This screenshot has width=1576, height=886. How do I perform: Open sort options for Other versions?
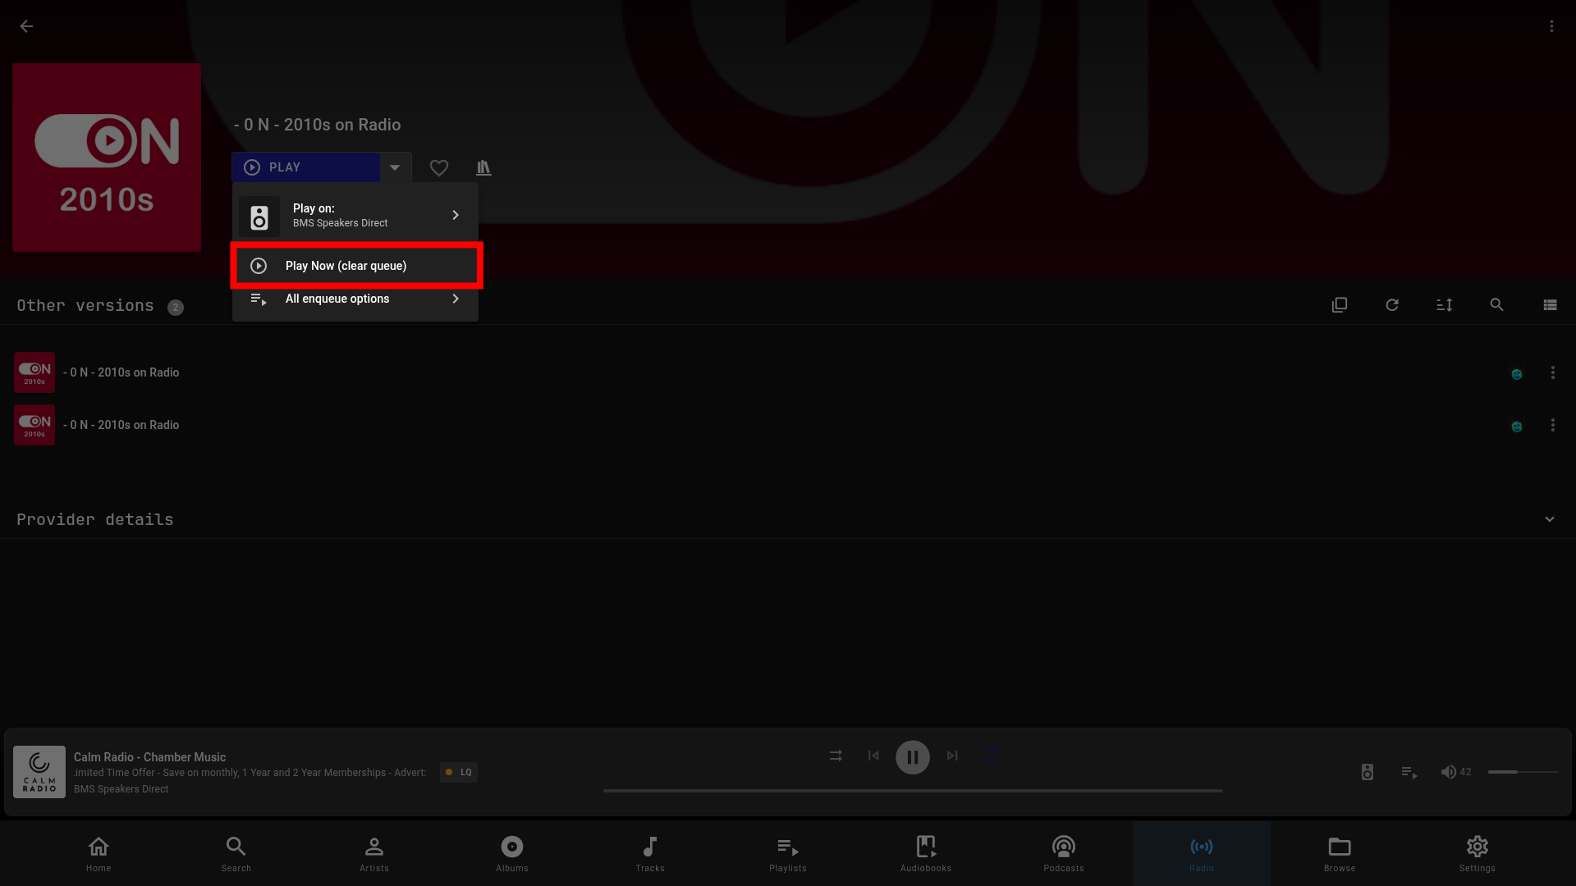tap(1445, 305)
